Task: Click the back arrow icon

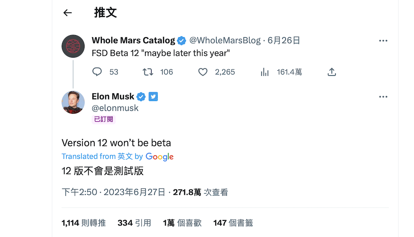Action: pos(67,13)
